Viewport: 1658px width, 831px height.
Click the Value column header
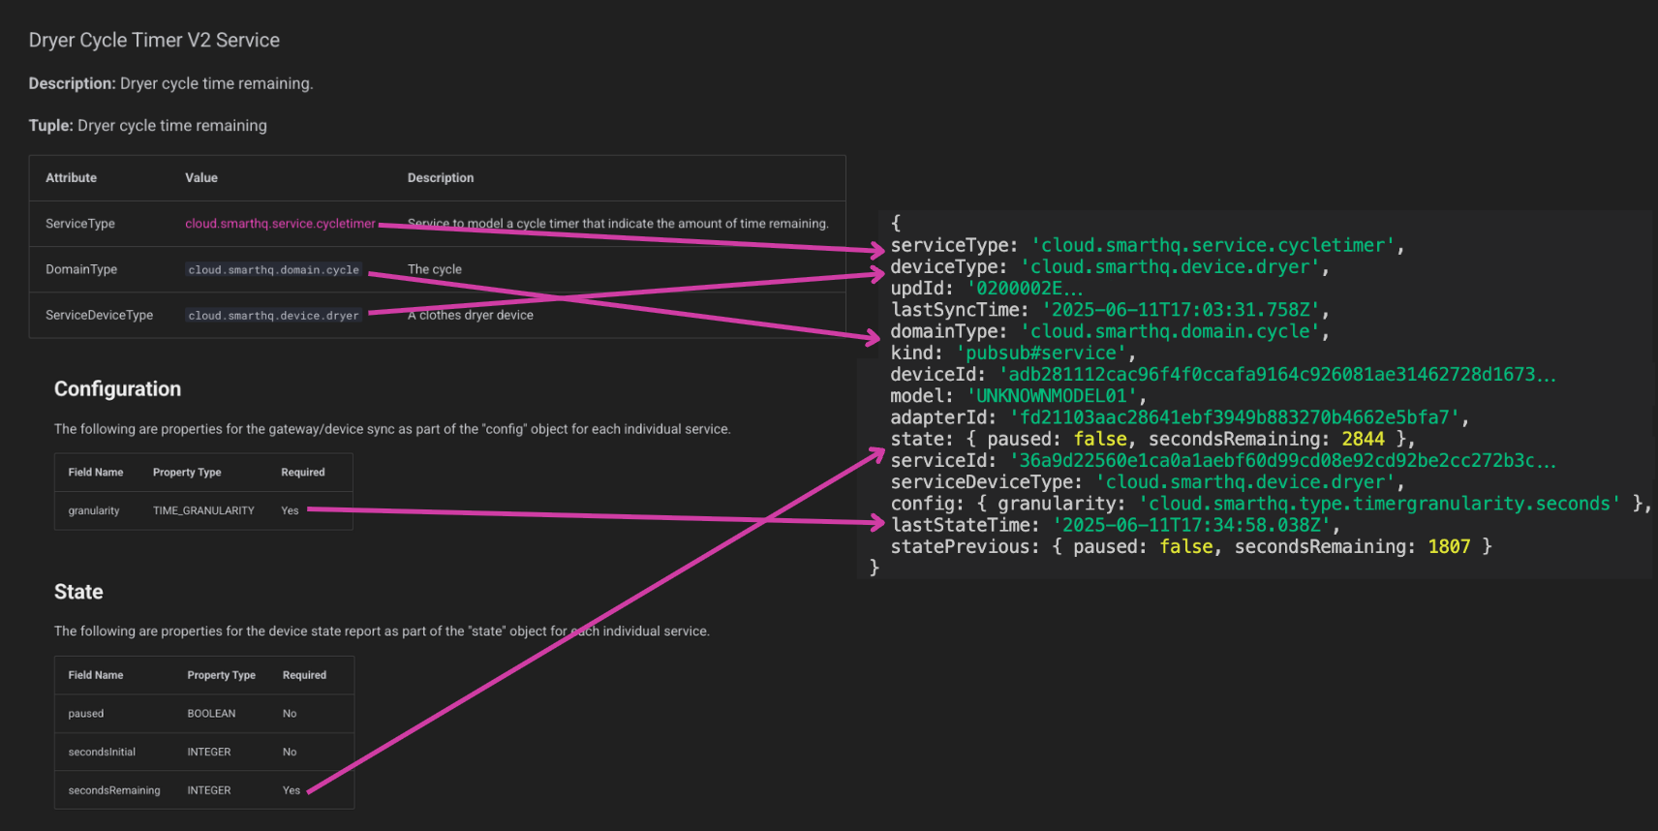pos(201,178)
